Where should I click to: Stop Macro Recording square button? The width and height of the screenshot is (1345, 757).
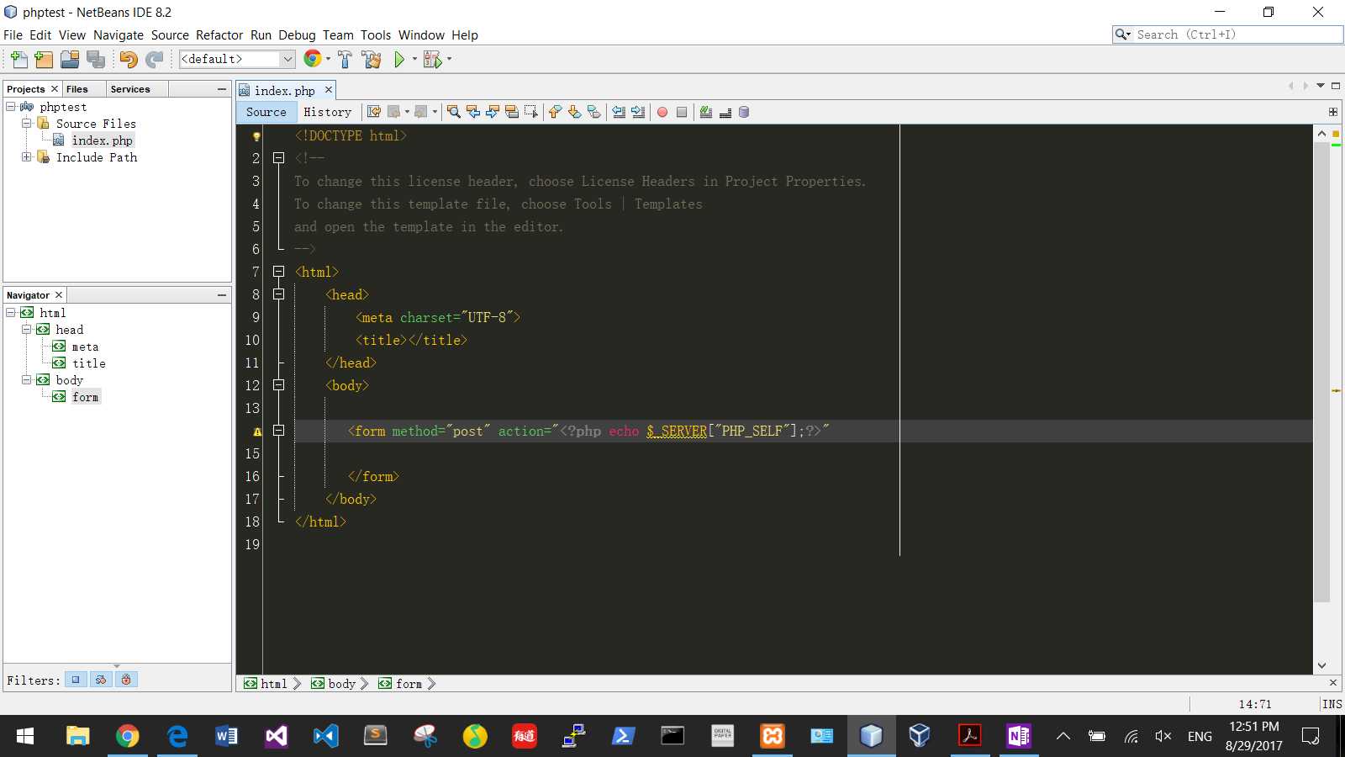(682, 112)
